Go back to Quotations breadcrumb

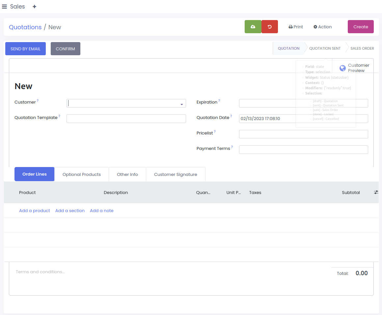pyautogui.click(x=25, y=27)
